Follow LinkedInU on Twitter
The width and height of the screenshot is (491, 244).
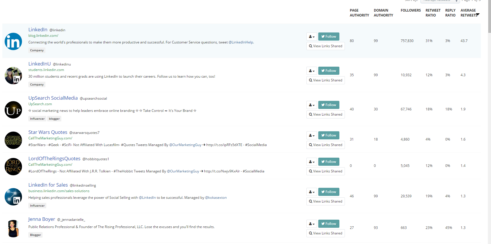click(329, 71)
